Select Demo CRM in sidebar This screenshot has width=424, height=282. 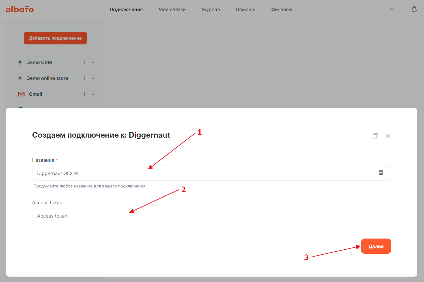coord(39,62)
